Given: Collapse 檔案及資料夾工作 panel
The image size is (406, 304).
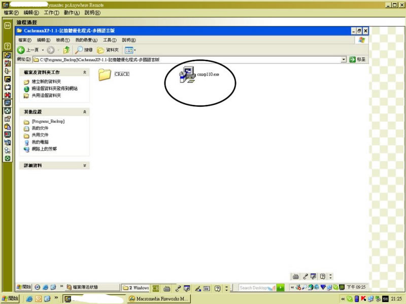Looking at the screenshot, I should [x=85, y=72].
